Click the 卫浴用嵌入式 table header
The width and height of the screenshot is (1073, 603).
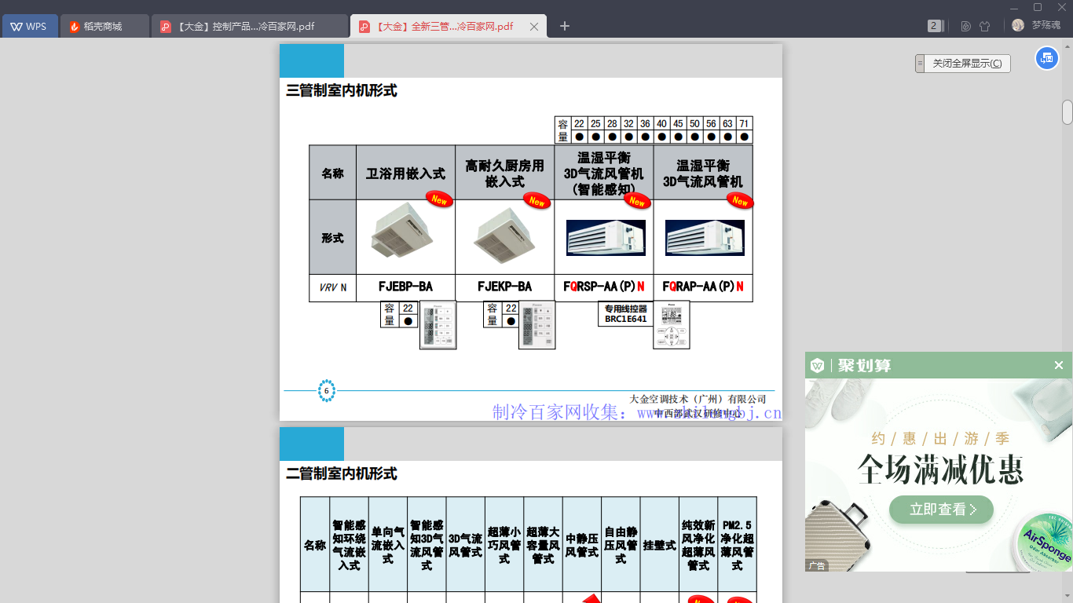pos(405,174)
